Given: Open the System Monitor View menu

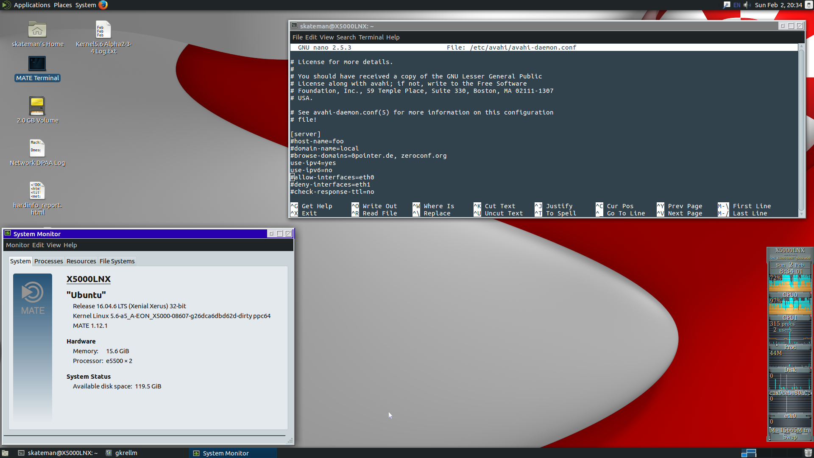Looking at the screenshot, I should tap(53, 245).
